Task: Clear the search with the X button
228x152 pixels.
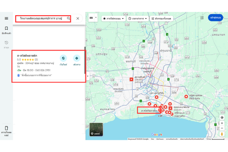Action: click(78, 18)
